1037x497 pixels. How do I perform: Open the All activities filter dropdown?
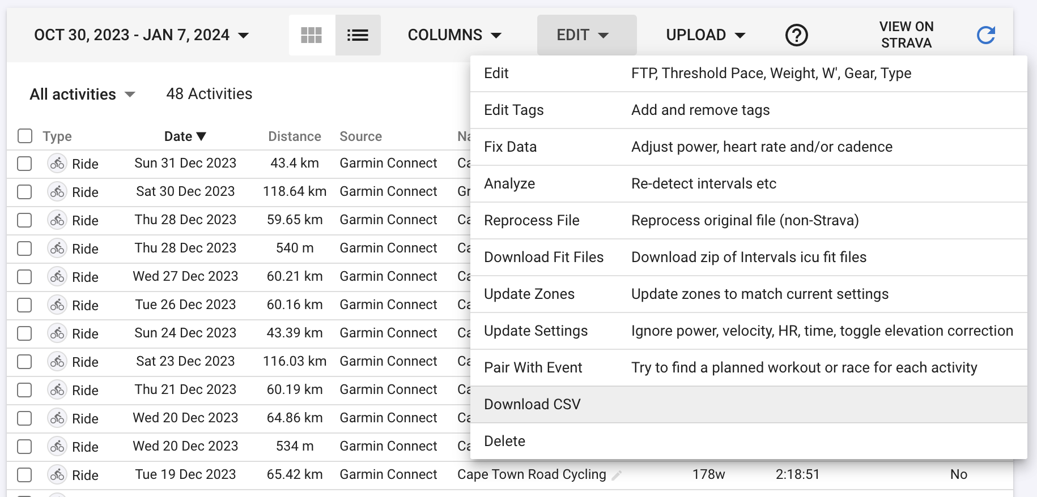point(82,94)
